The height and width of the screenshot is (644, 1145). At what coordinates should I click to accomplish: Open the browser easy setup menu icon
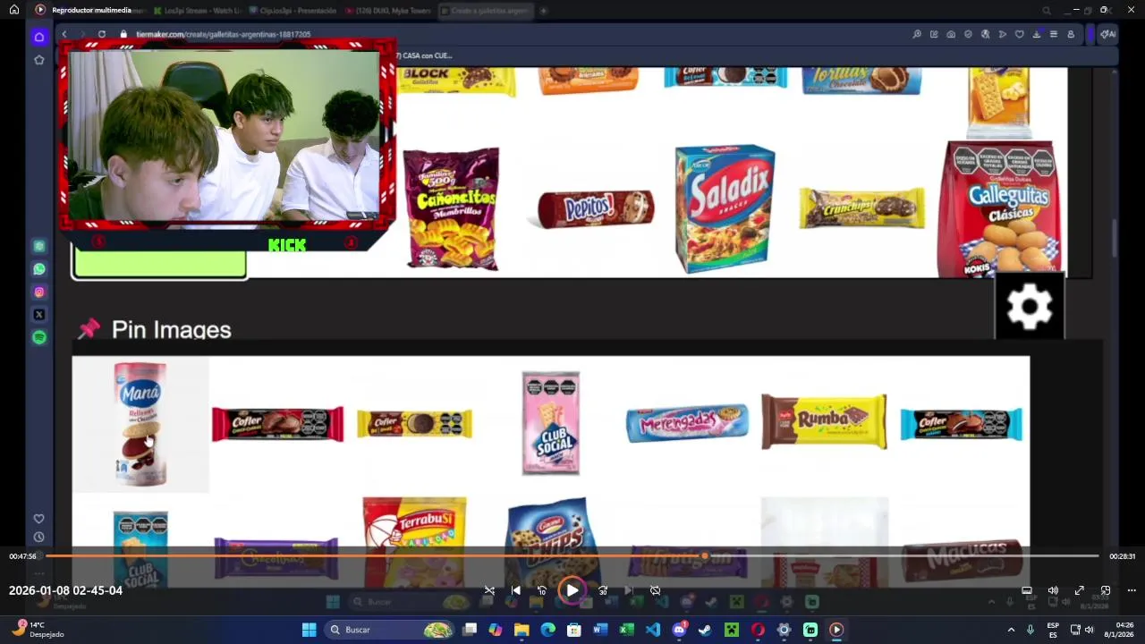[x=1054, y=34]
